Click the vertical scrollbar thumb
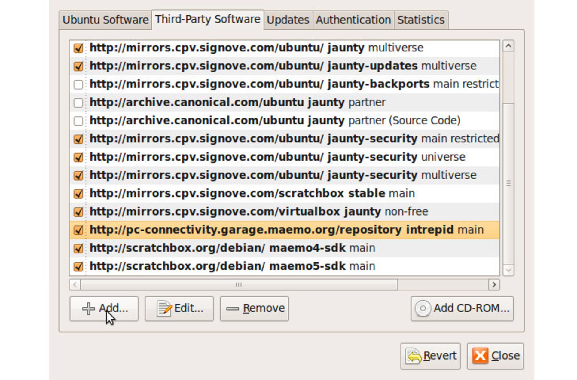Screen dimensions: 577x380 point(508,183)
